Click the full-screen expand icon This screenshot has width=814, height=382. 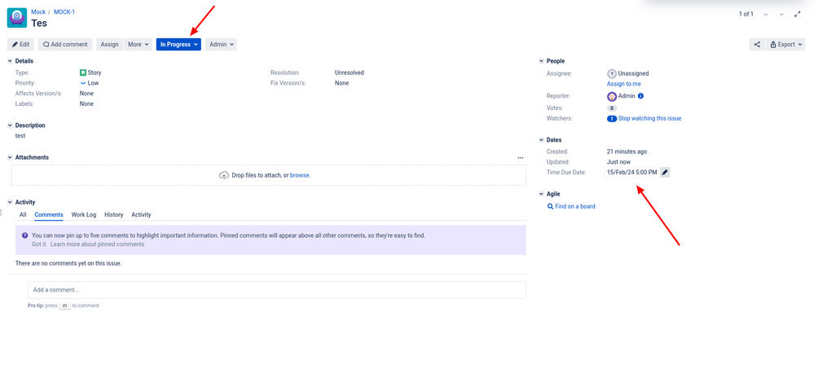point(798,15)
